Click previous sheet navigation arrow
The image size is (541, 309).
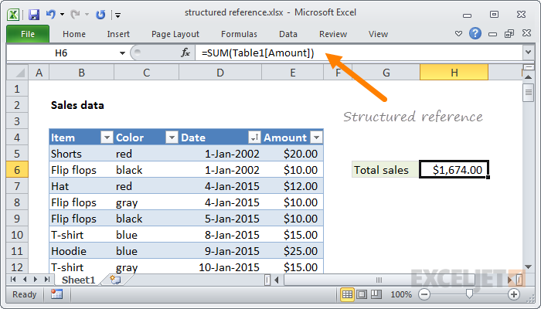(x=25, y=280)
